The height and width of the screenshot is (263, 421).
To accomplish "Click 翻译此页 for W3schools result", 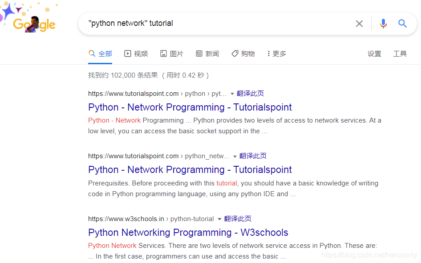I will tap(238, 219).
